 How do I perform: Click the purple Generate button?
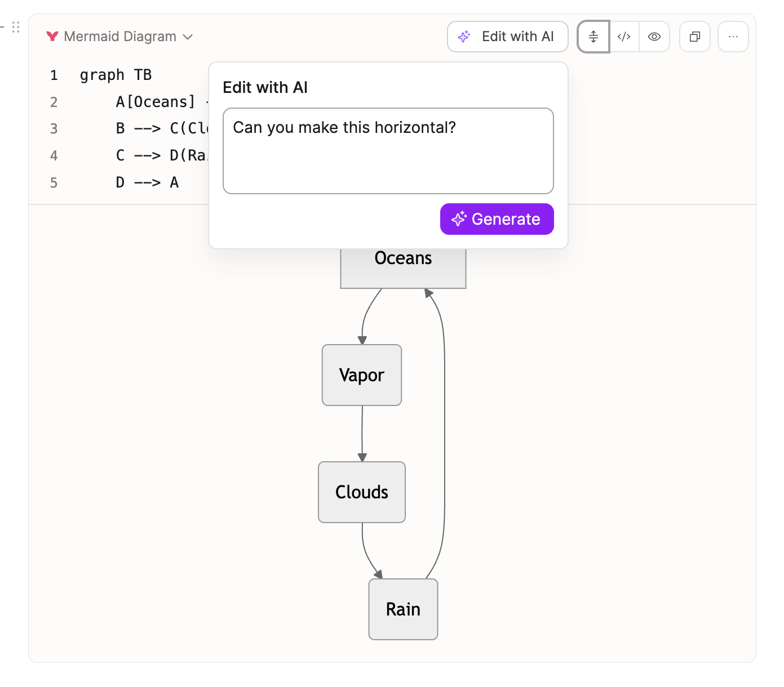click(x=497, y=219)
